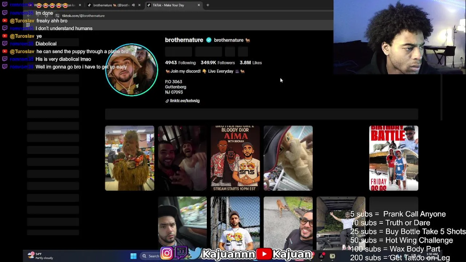Image resolution: width=466 pixels, height=262 pixels.
Task: Open the selfie with deer on path video
Action: tap(288, 223)
